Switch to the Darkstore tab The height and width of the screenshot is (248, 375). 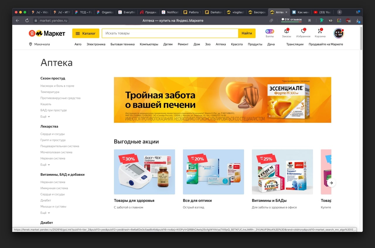click(x=213, y=12)
